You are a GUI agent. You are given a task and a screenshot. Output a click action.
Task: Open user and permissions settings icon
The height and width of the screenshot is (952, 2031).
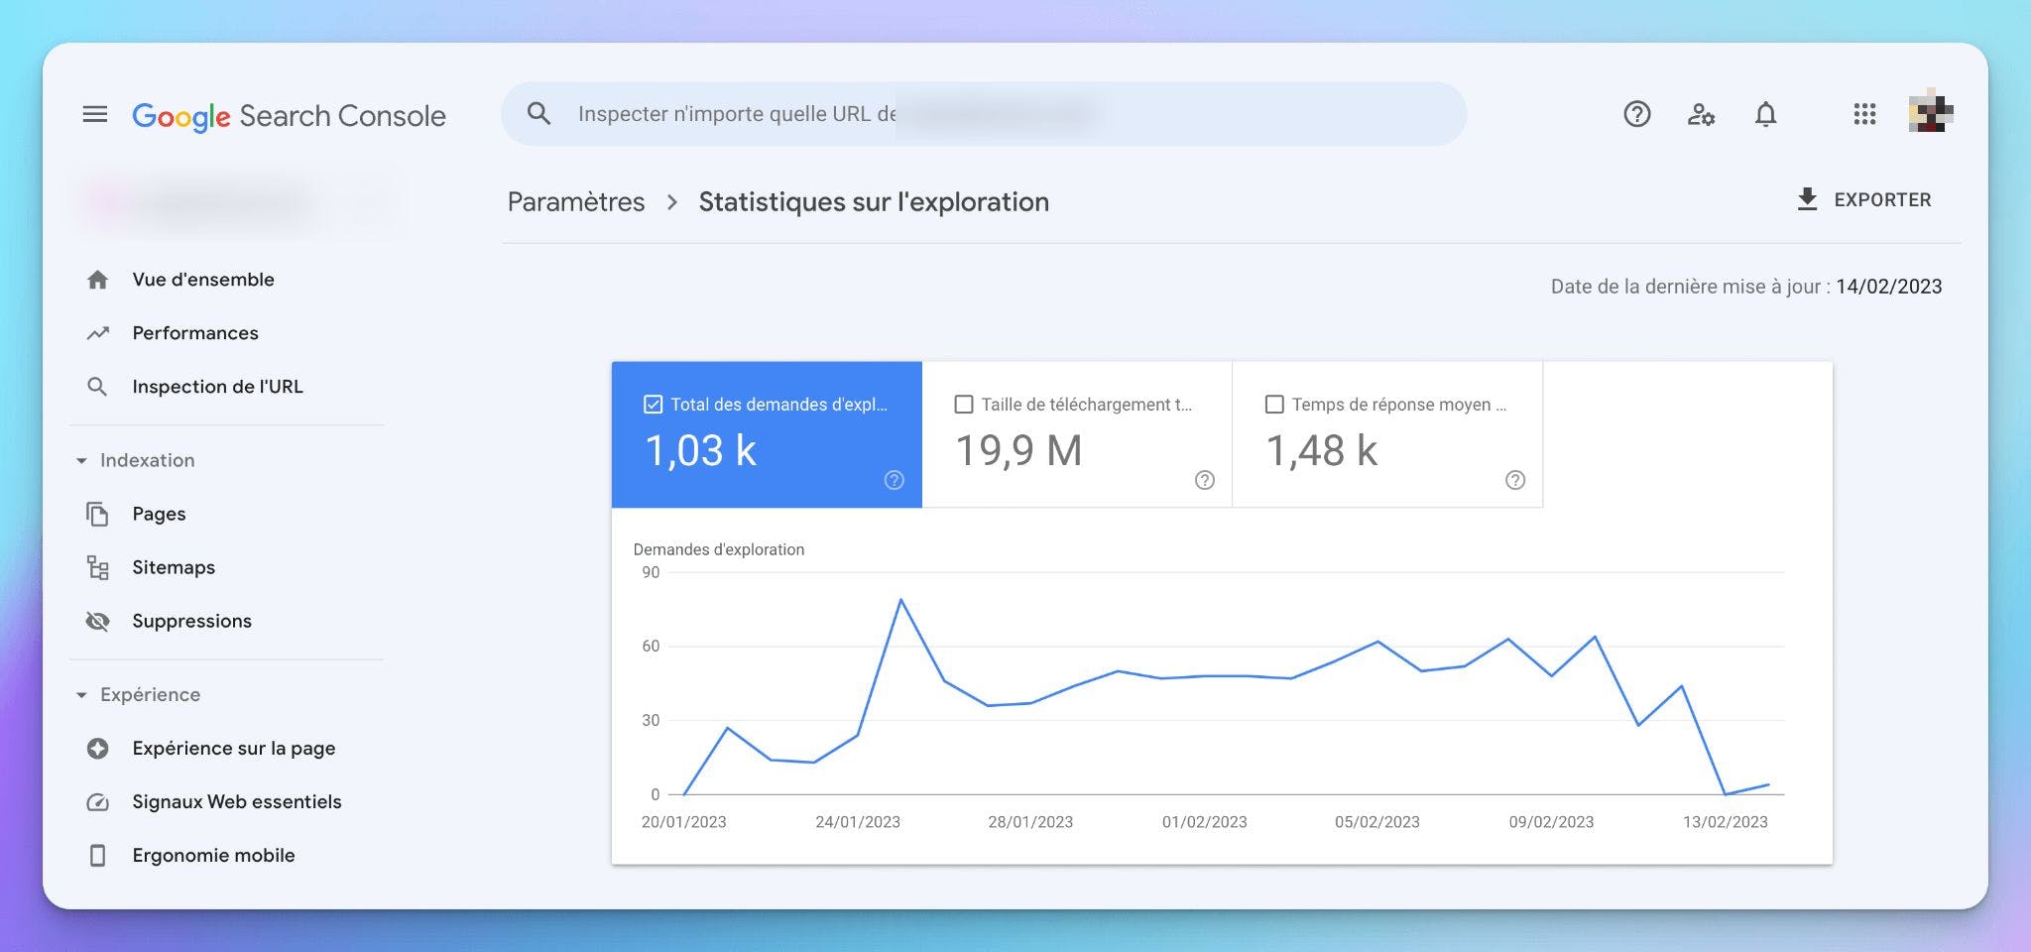pos(1701,114)
